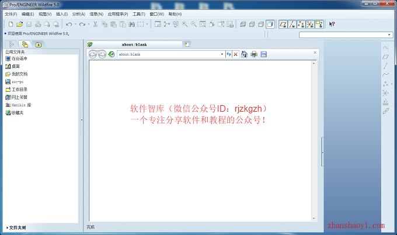Cut selection with scissors icon

[95, 24]
